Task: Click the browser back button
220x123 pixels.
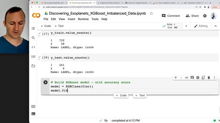Action: click(32, 7)
